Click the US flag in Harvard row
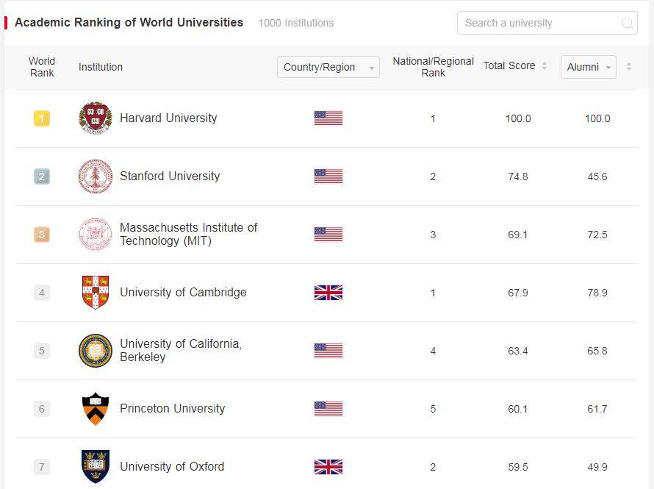Image resolution: width=654 pixels, height=489 pixels. tap(328, 118)
